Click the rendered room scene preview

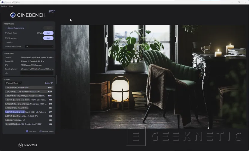[x=153, y=77]
